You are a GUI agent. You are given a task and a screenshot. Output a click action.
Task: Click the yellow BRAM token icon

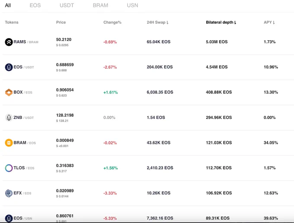9,143
